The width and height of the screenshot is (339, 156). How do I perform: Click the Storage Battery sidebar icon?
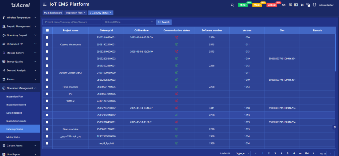pyautogui.click(x=4, y=53)
